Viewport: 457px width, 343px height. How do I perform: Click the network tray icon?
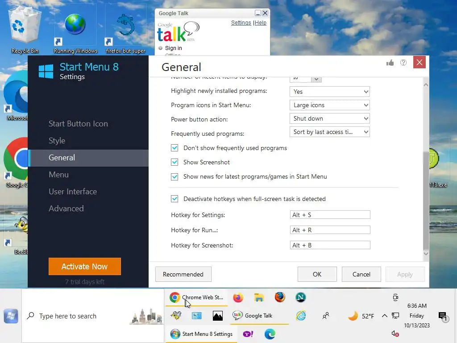(x=395, y=316)
